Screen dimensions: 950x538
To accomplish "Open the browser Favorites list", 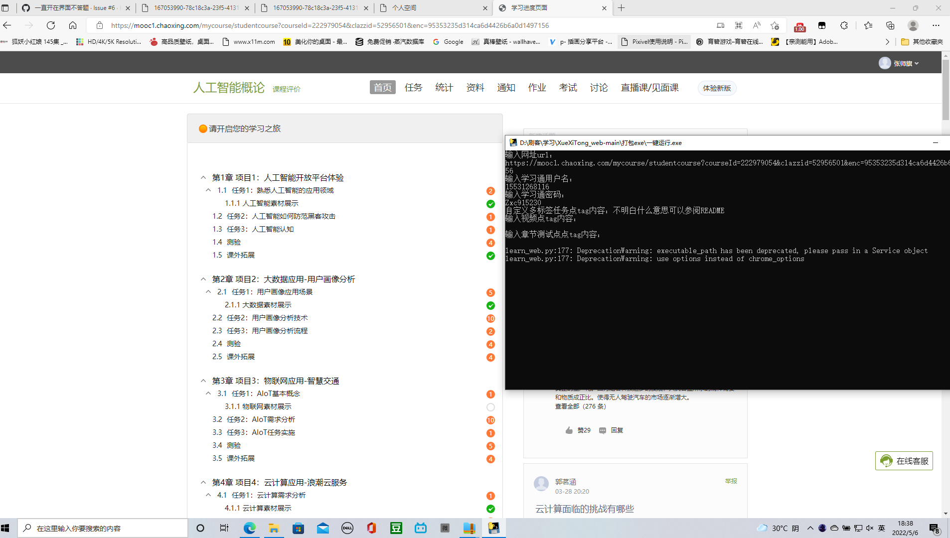I will coord(868,25).
